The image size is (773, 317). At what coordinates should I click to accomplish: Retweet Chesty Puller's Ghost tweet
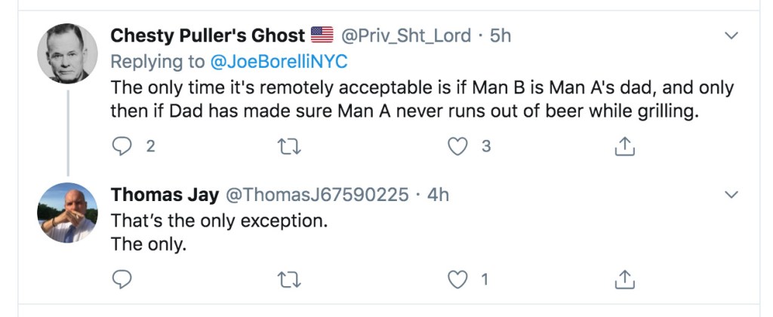click(x=289, y=147)
